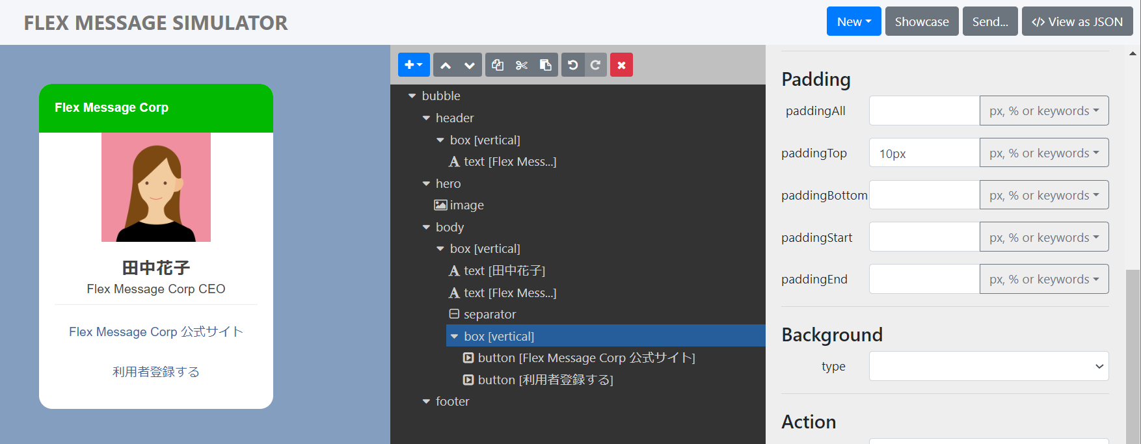Click the redo arrow icon
The height and width of the screenshot is (444, 1141).
coord(595,65)
